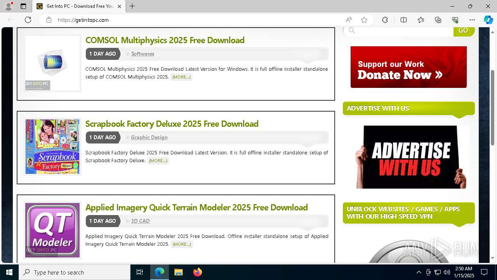Open File Explorer from the taskbar
The width and height of the screenshot is (497, 280).
click(x=178, y=272)
